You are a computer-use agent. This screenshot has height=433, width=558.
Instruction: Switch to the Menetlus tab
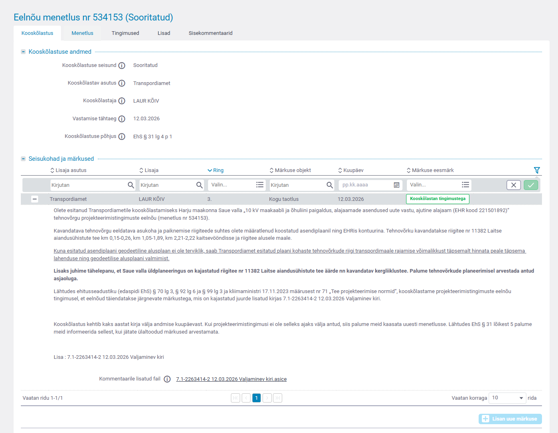click(x=82, y=33)
